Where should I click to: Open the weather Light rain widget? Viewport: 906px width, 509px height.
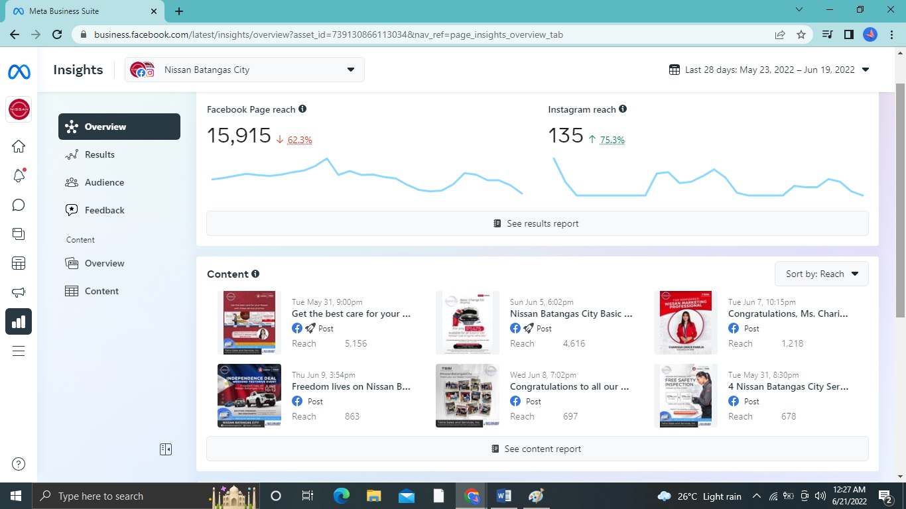[x=699, y=496]
